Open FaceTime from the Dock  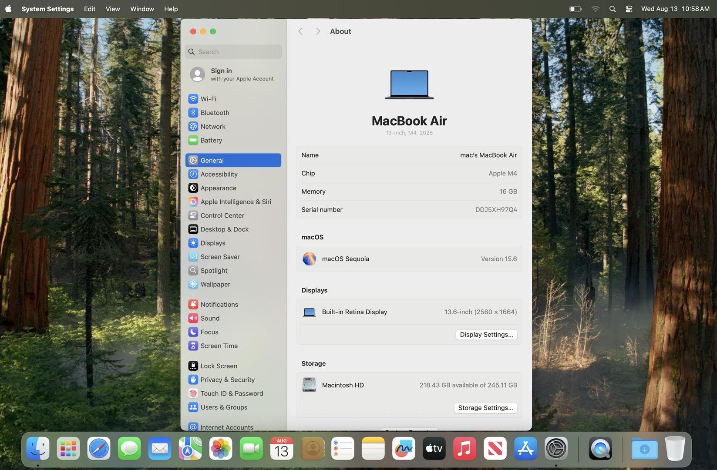tap(251, 448)
